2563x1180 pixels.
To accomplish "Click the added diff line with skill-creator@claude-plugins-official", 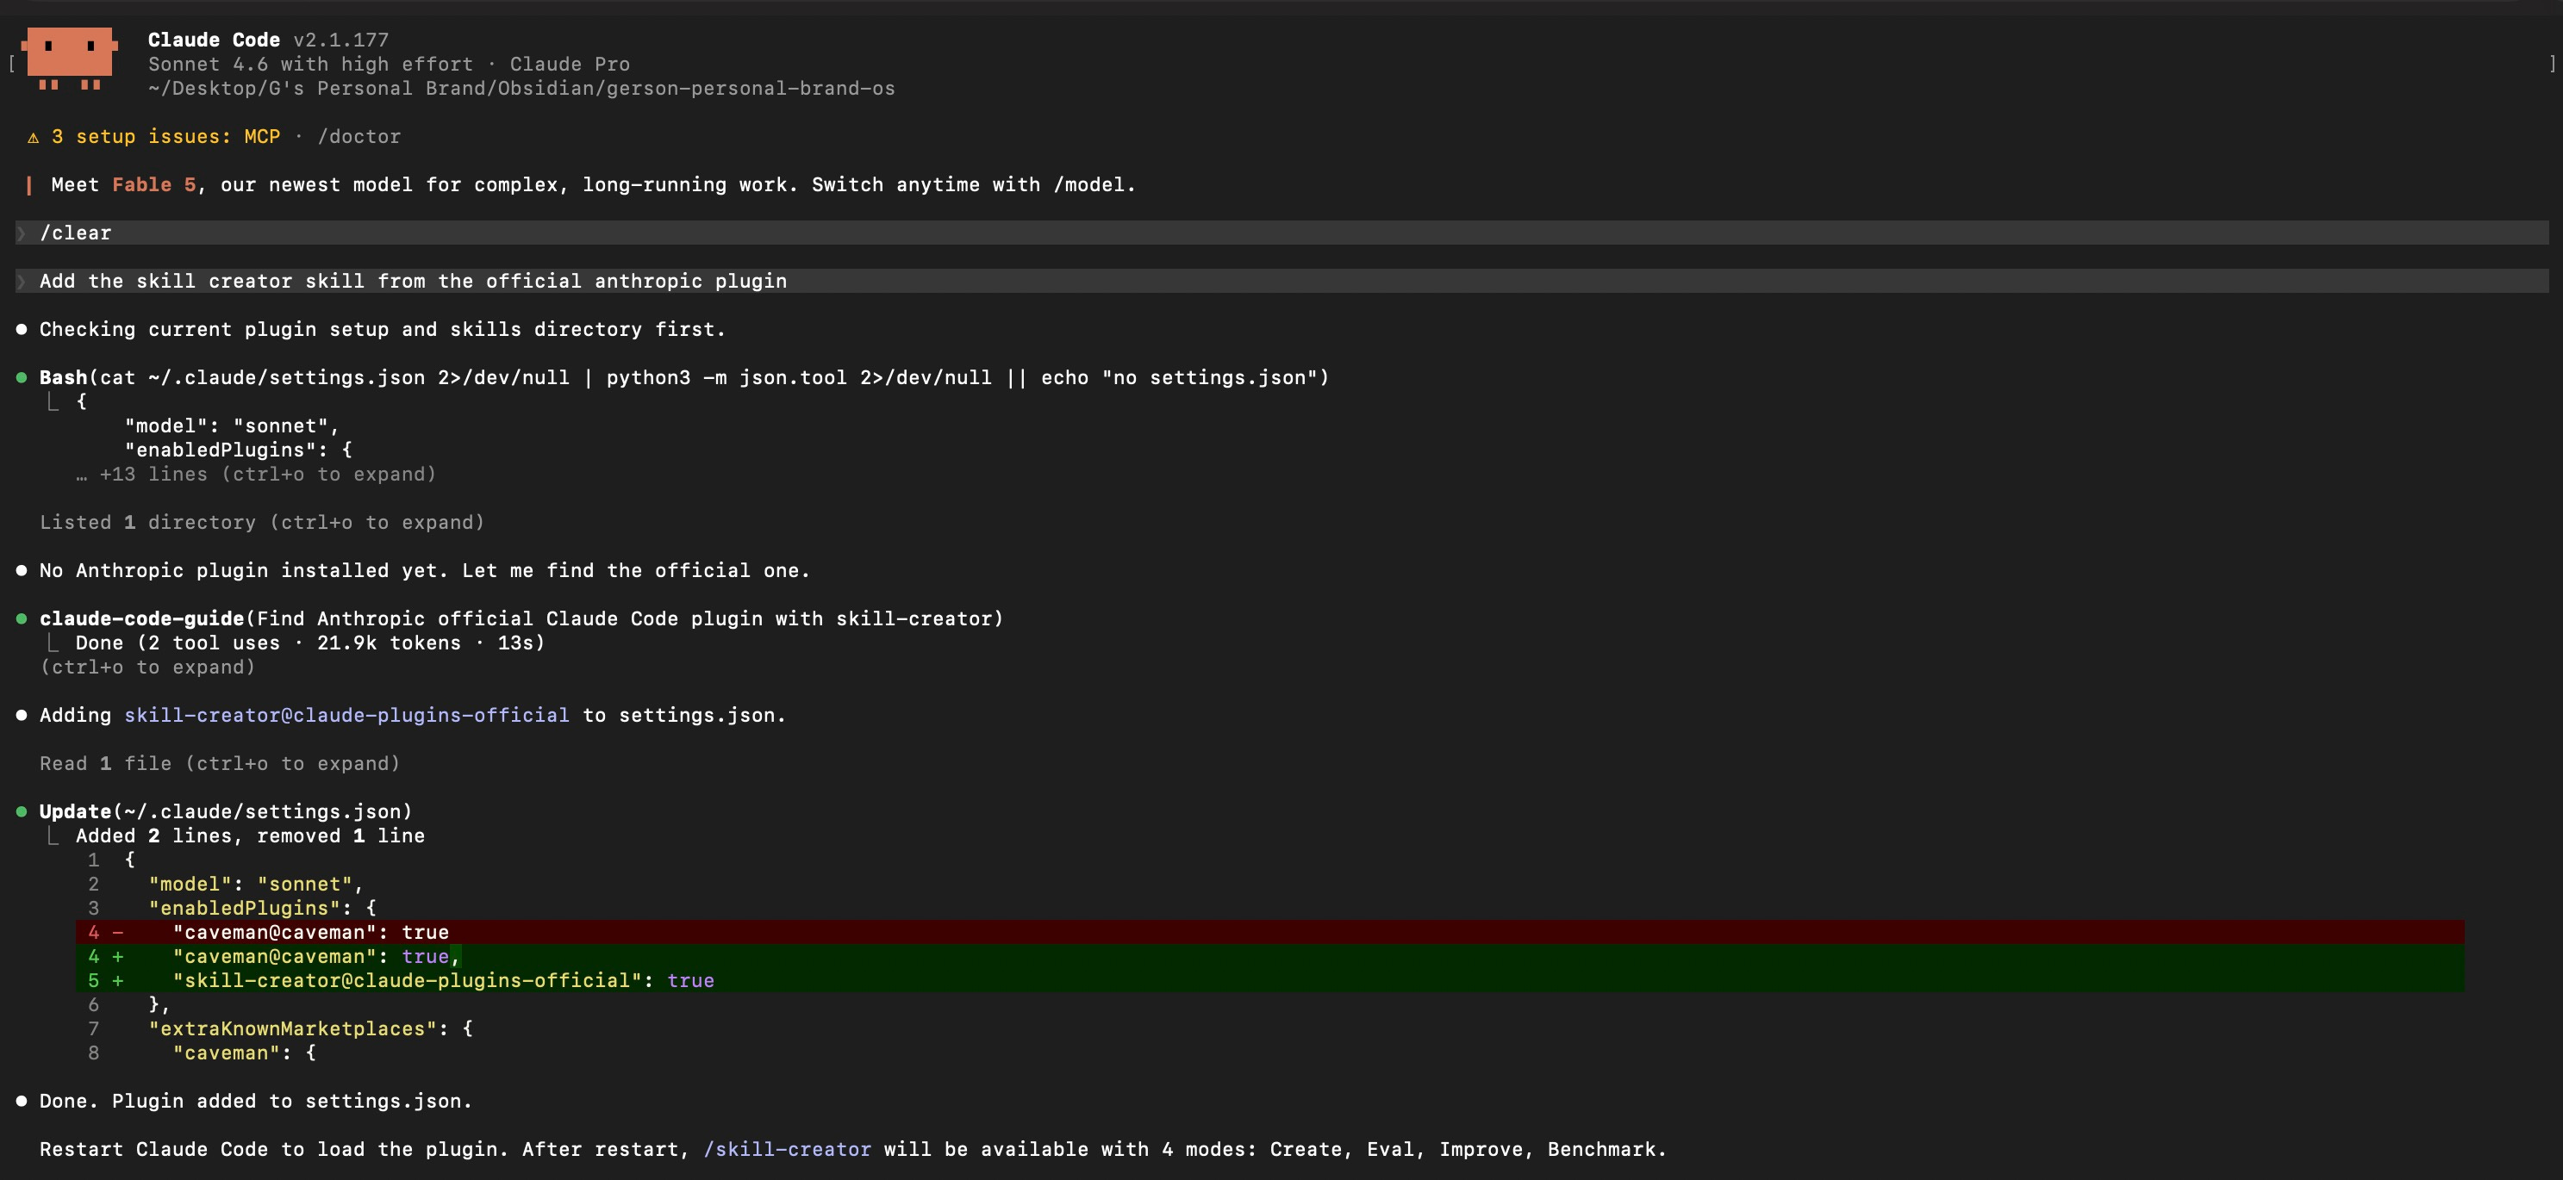I will [1270, 980].
